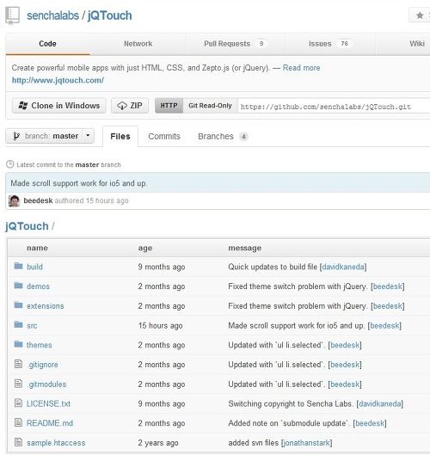The height and width of the screenshot is (455, 430).
Task: Select the Git Read-Only protocol
Action: [210, 106]
